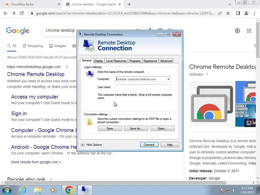
Task: Expand the Computer name dropdown arrow
Action: [x=168, y=79]
